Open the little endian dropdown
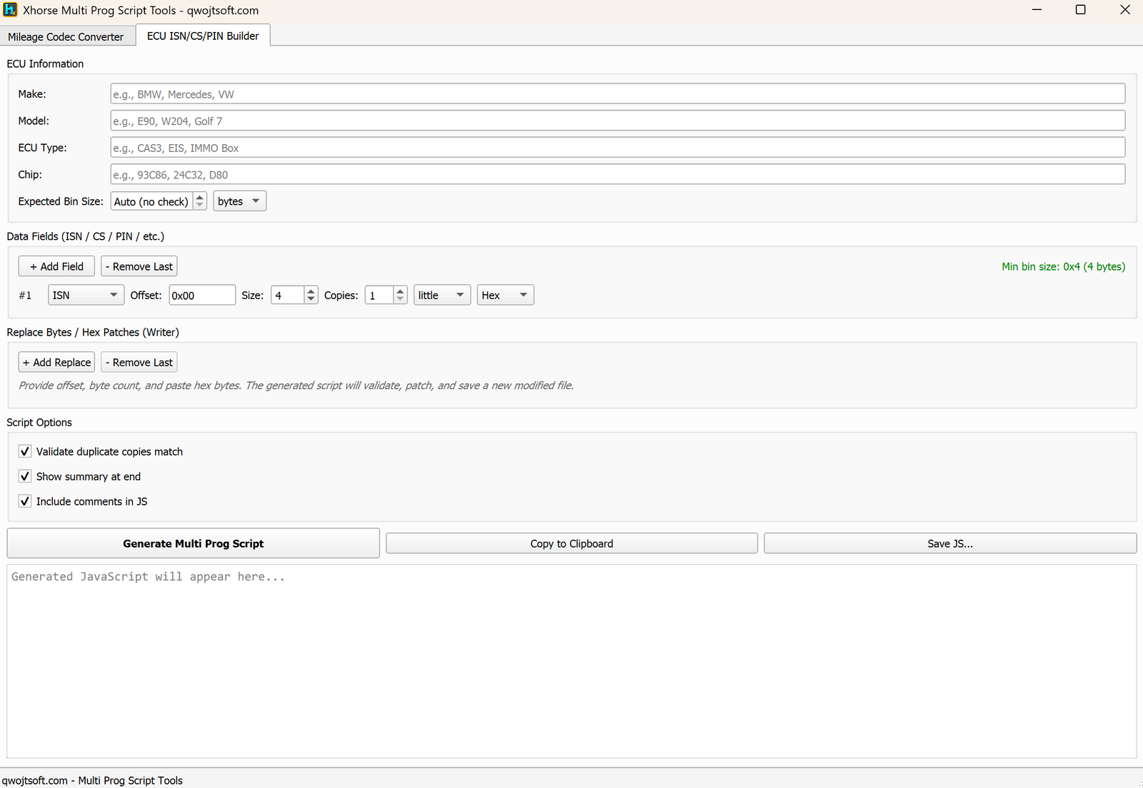The height and width of the screenshot is (788, 1143). 442,295
